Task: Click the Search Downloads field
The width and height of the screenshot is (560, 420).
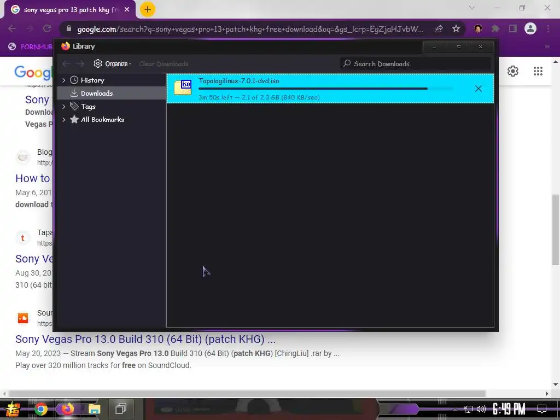Action: [416, 63]
